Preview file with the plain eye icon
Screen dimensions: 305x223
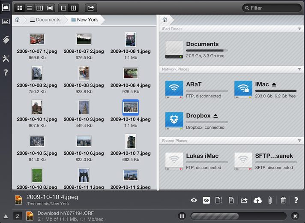(x=194, y=200)
